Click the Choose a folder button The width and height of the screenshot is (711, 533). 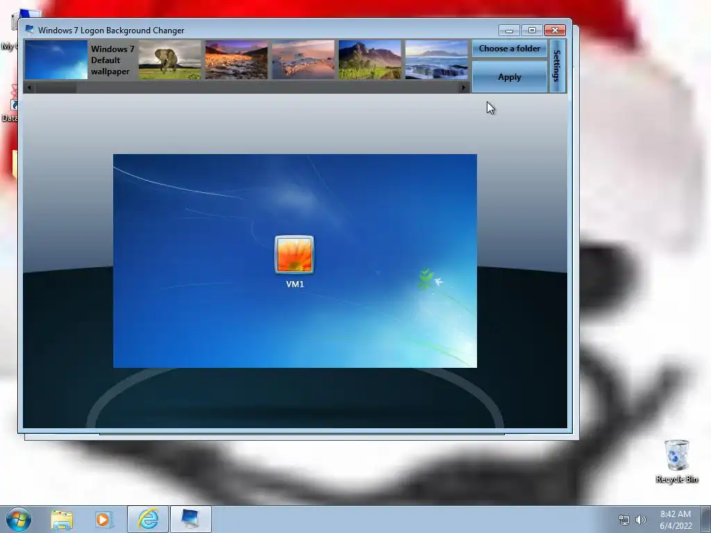(509, 49)
